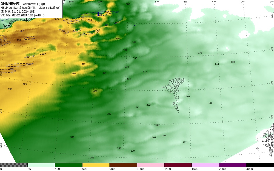Image resolution: width=274 pixels, height=171 pixels.
Task: Click the CAPE value 347
Action: click(109, 114)
